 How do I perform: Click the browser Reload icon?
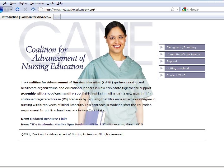pyautogui.click(x=17, y=9)
